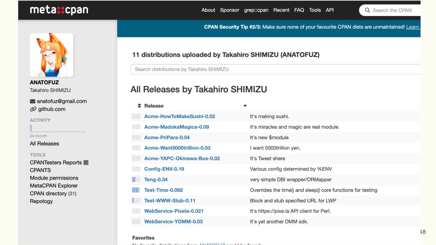
Task: Open Module permissions
Action: (x=54, y=178)
